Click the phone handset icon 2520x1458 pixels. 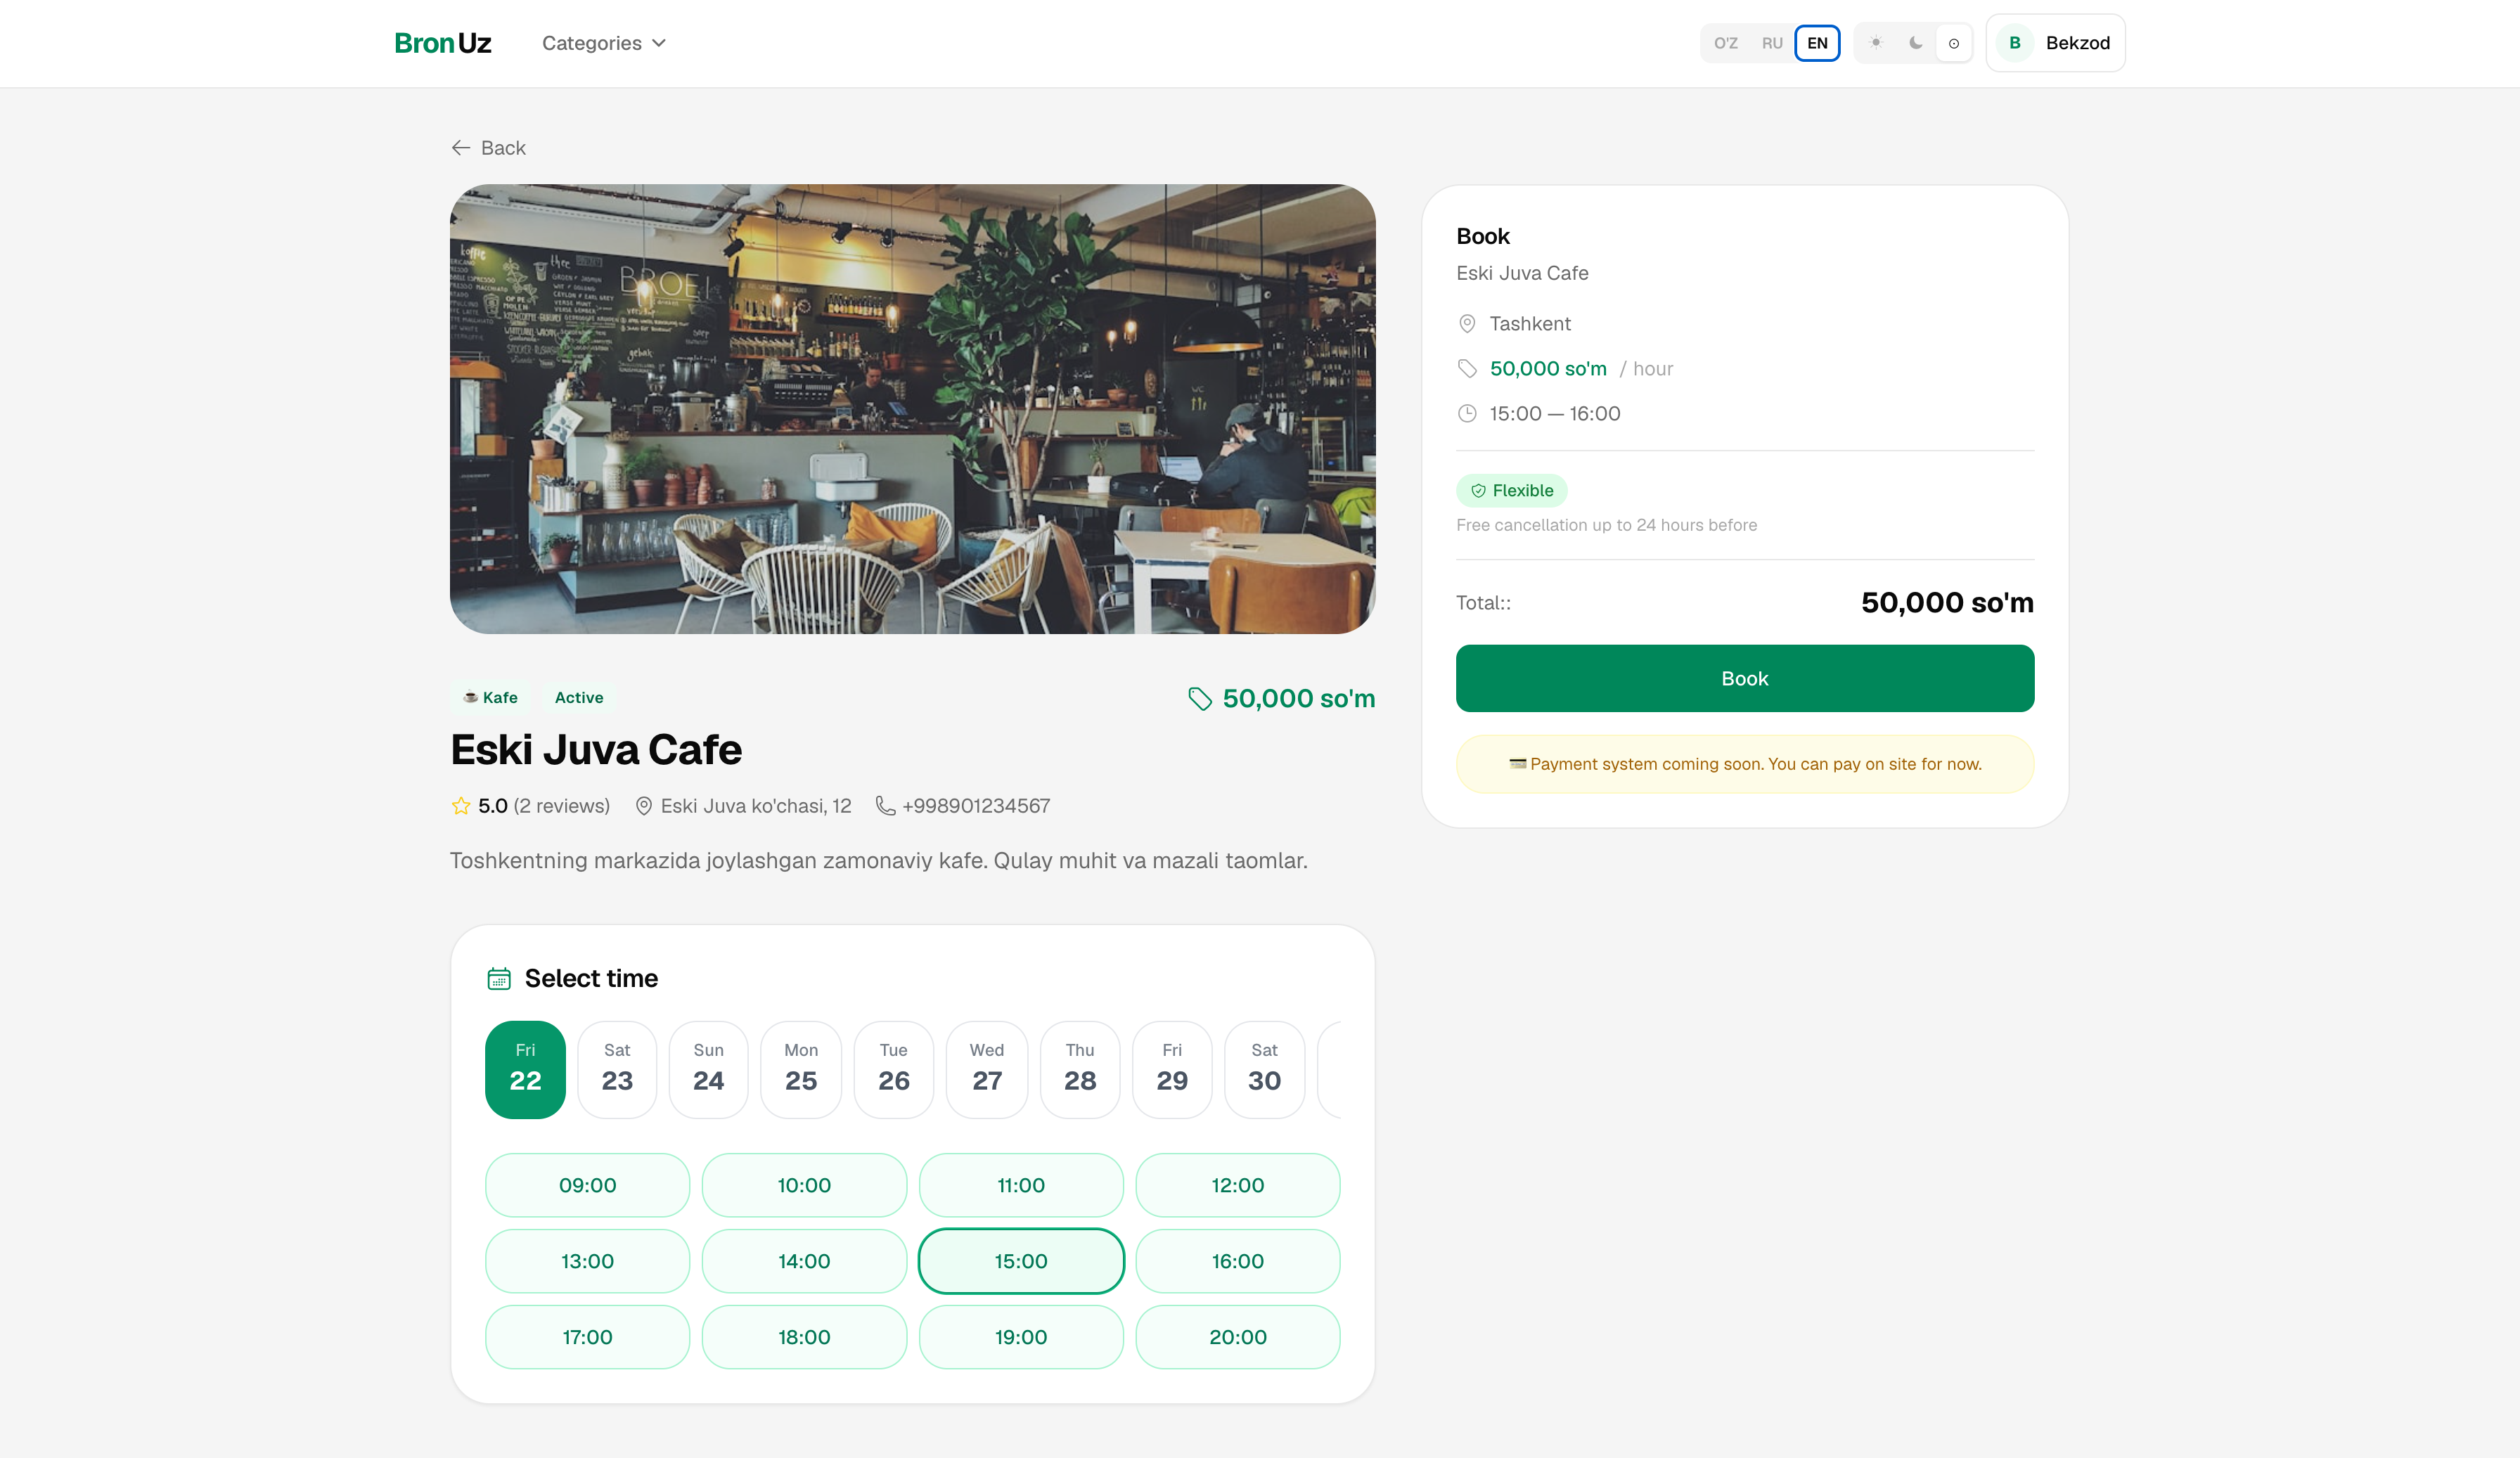(885, 806)
